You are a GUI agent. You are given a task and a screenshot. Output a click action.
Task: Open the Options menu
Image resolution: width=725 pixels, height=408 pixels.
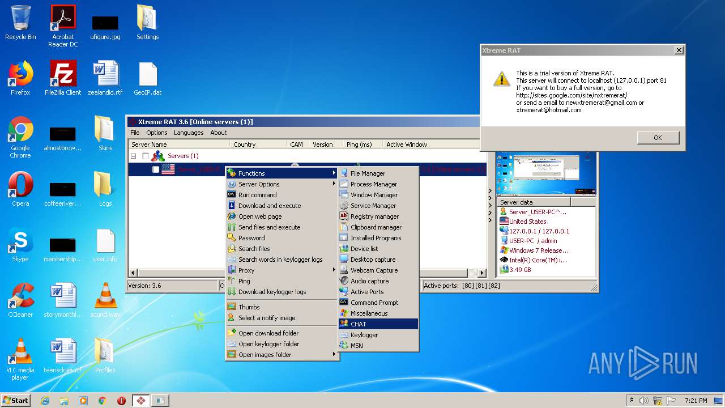(x=157, y=133)
